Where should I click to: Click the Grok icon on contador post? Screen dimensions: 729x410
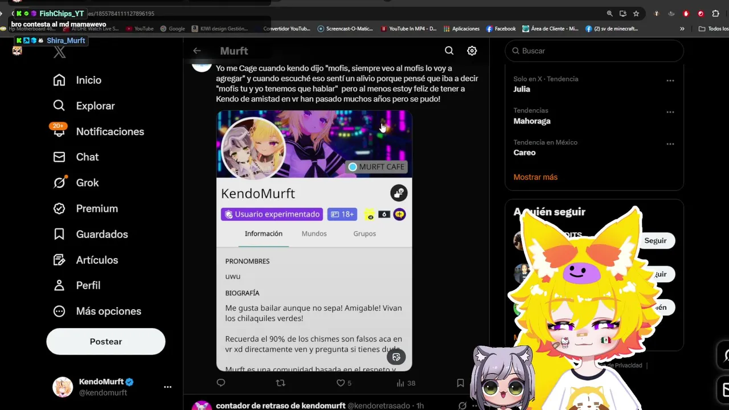click(462, 406)
